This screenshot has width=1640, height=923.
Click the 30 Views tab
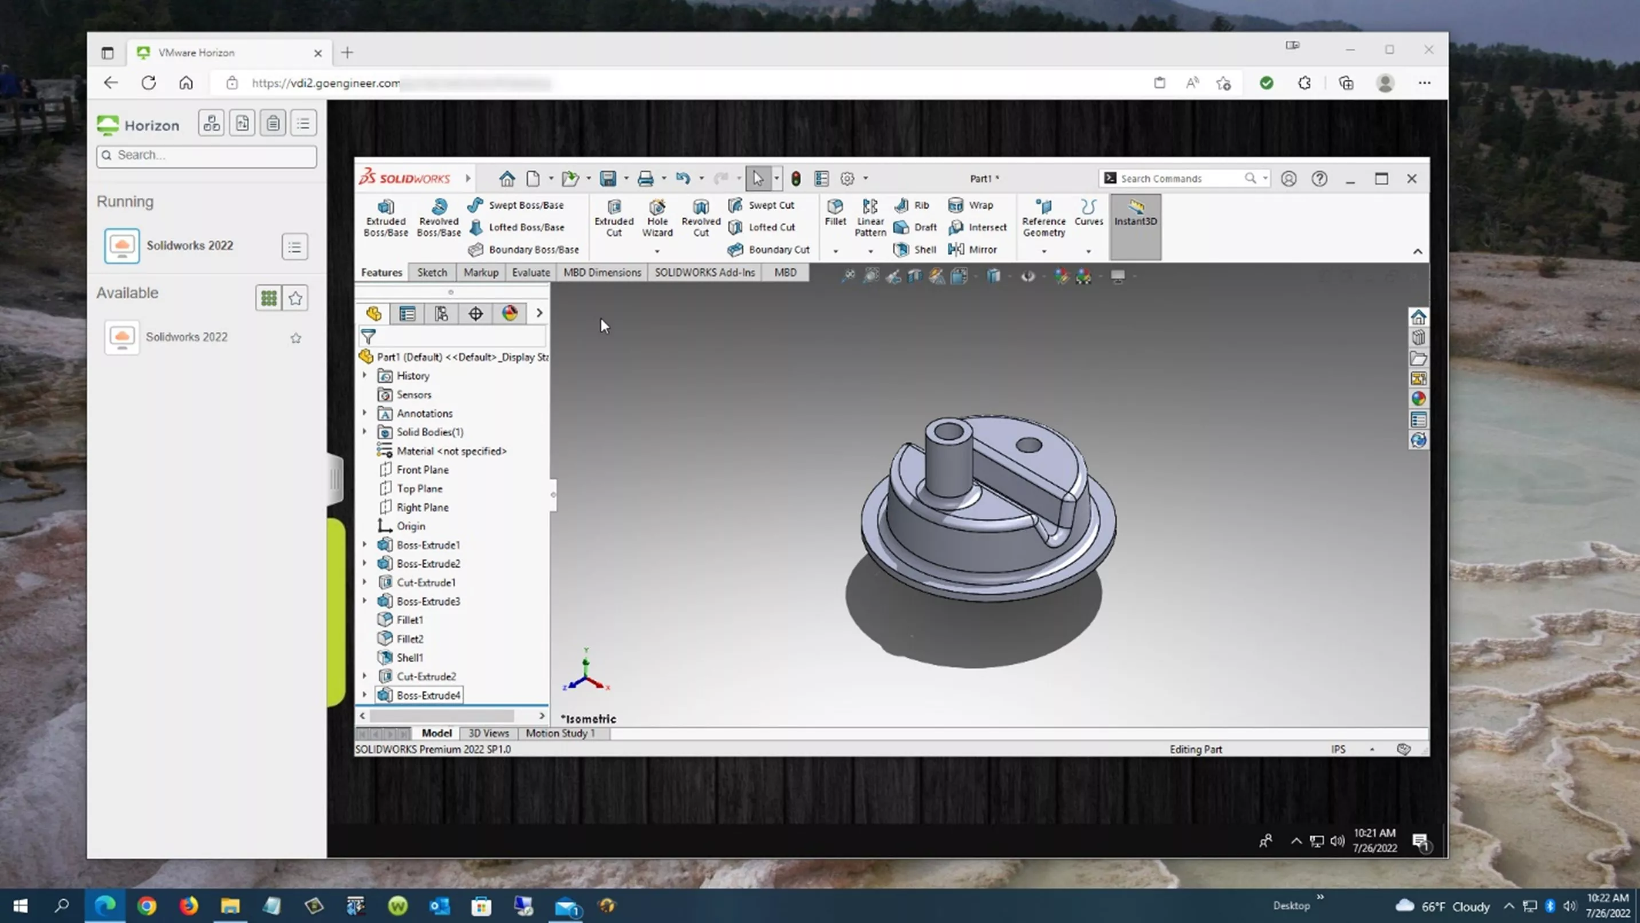click(489, 734)
